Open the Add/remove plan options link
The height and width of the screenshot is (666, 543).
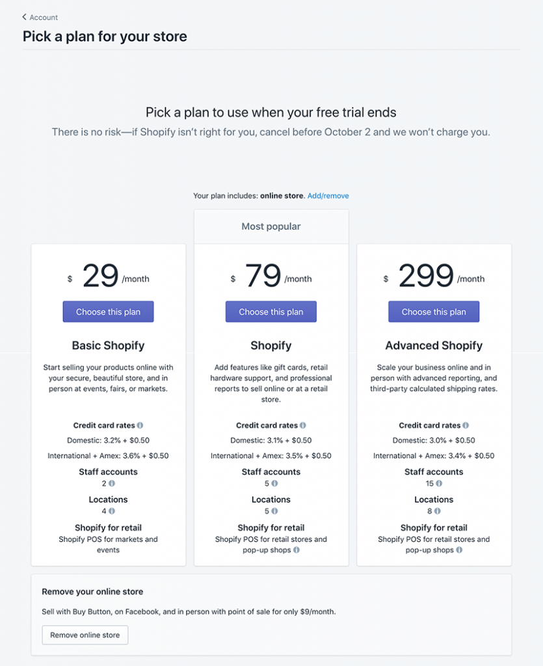coord(328,196)
